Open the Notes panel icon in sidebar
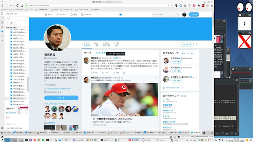This screenshot has width=253, height=142. (2, 22)
